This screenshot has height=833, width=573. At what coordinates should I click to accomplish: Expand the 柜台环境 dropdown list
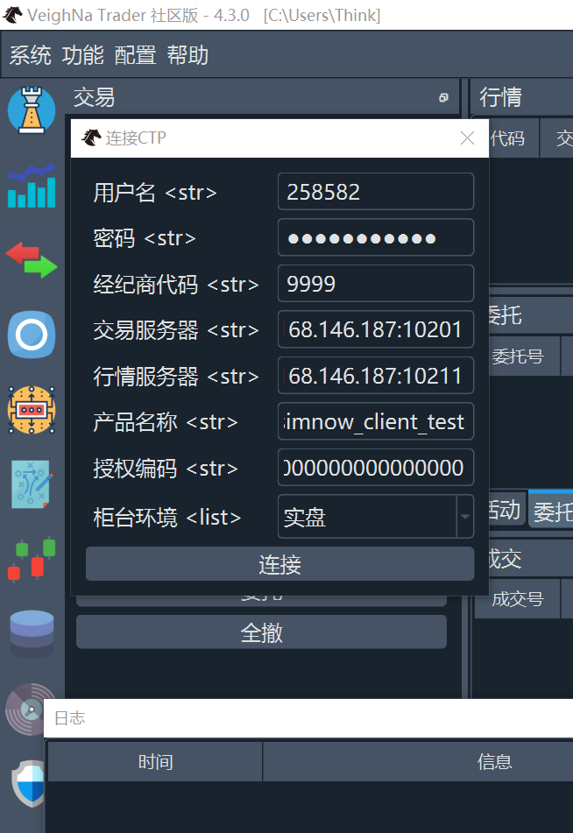pos(464,518)
